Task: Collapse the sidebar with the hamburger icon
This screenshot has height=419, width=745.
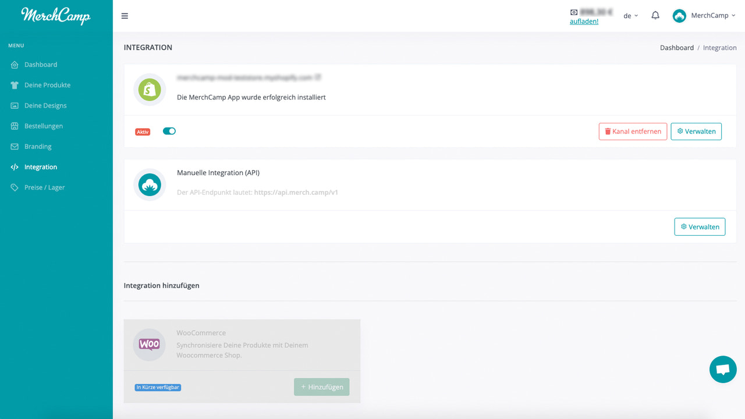Action: coord(125,16)
